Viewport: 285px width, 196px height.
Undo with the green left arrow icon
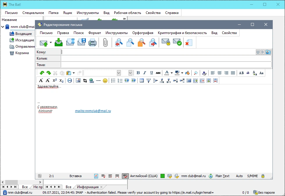click(42, 73)
